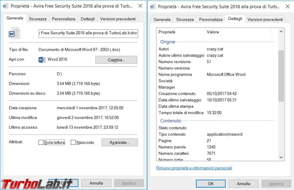Click the large Word document file icon
The height and width of the screenshot is (190, 294).
click(14, 33)
